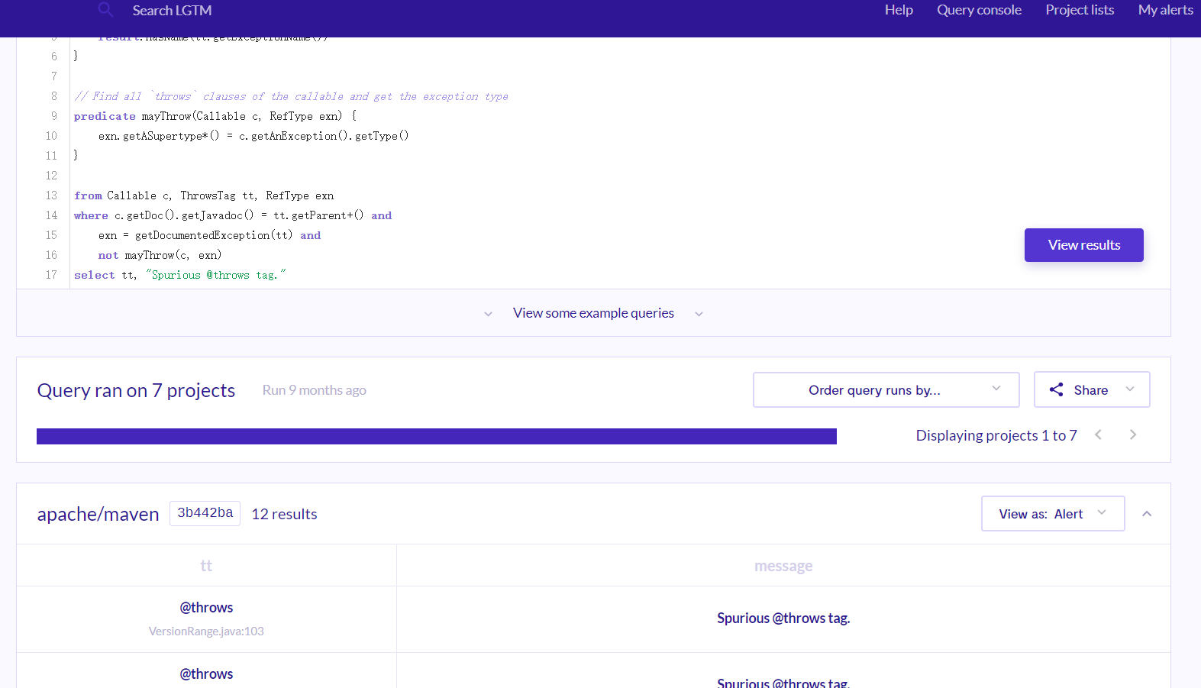Click the search magnifier icon

pos(105,10)
